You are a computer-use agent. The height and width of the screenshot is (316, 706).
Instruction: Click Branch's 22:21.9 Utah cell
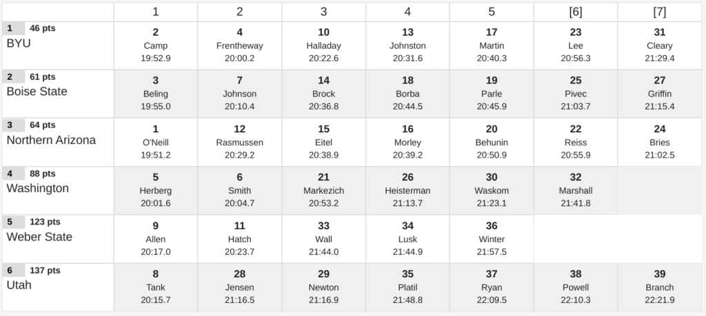[660, 287]
